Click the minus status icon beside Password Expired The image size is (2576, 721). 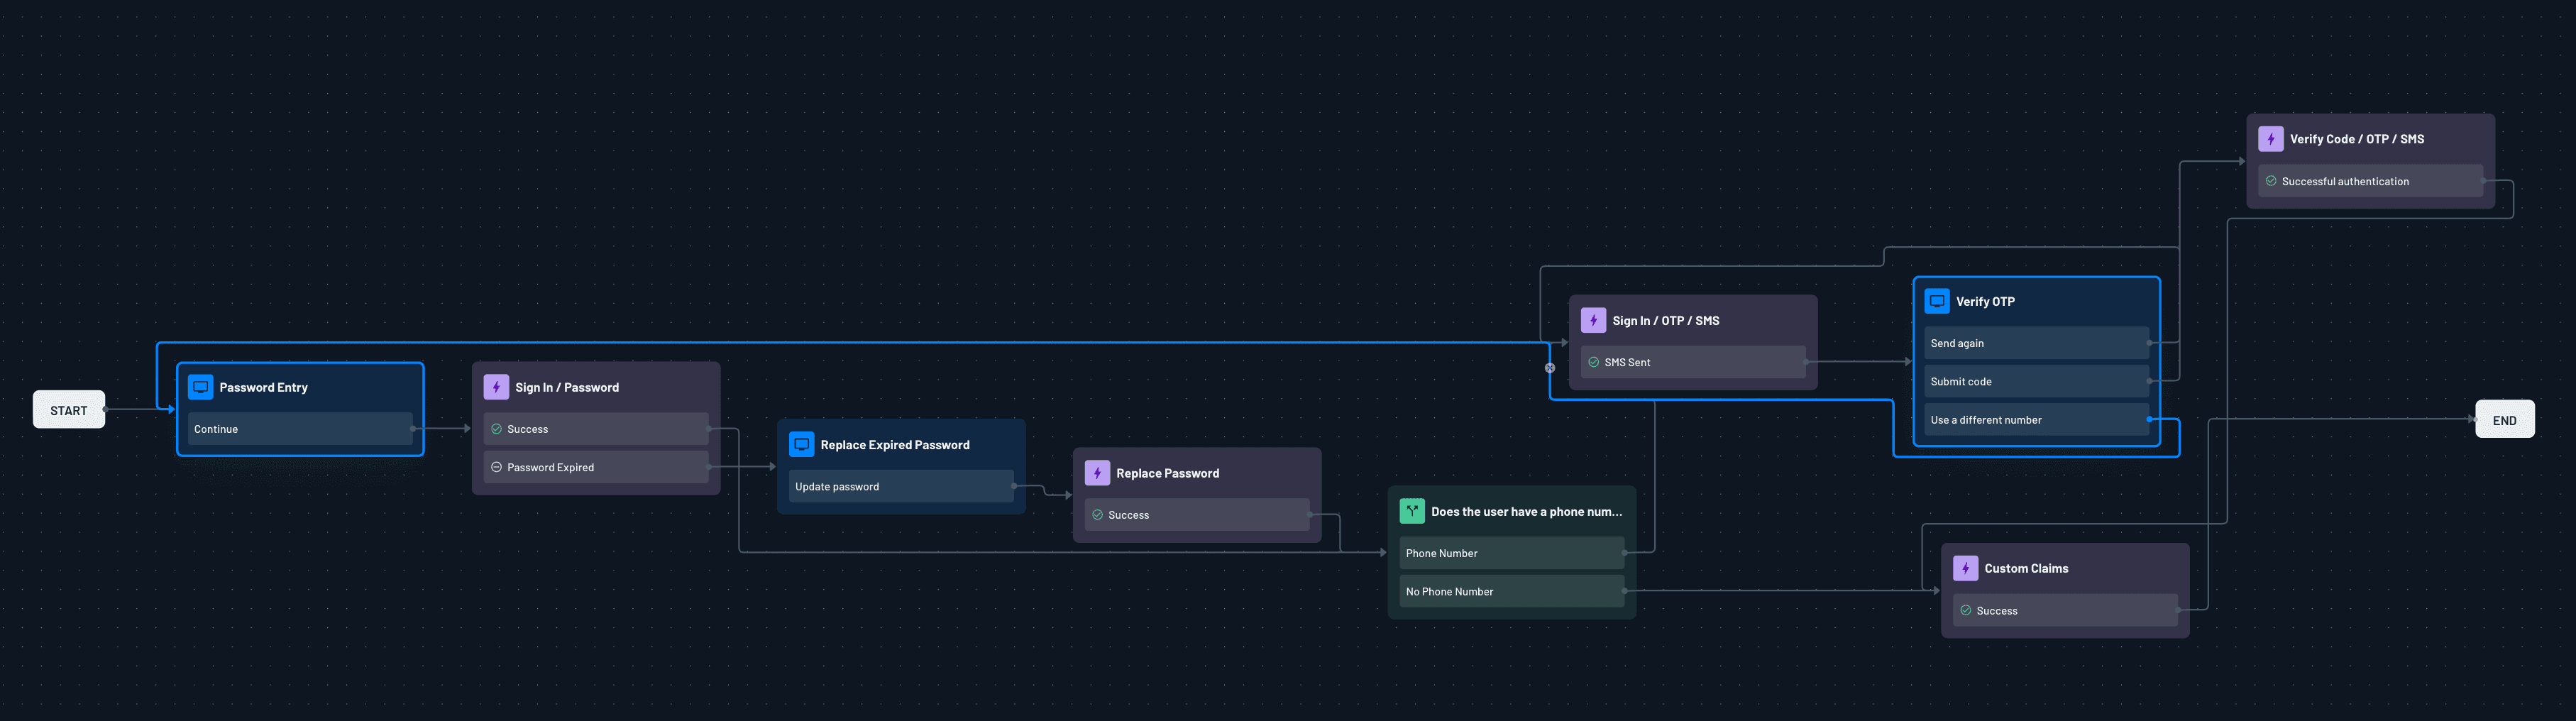point(495,466)
